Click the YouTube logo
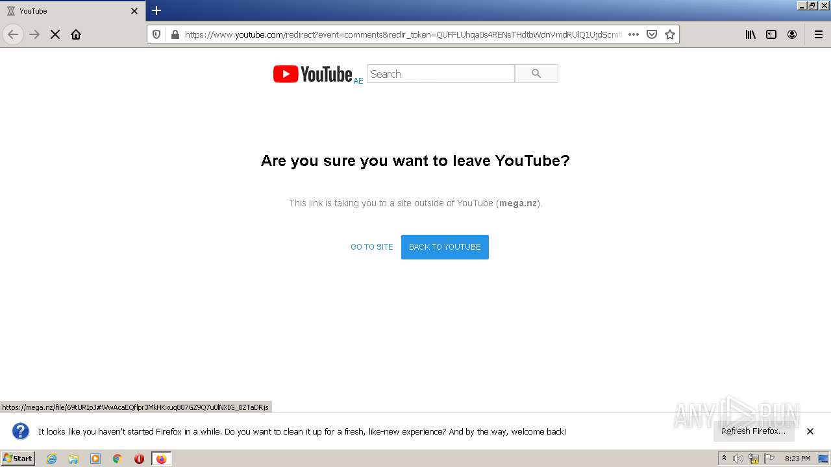Viewport: 831px width, 467px height. 312,74
